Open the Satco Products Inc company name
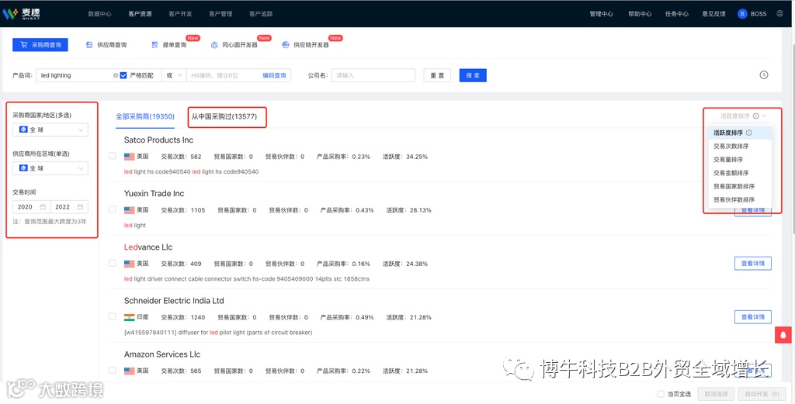 [x=158, y=140]
